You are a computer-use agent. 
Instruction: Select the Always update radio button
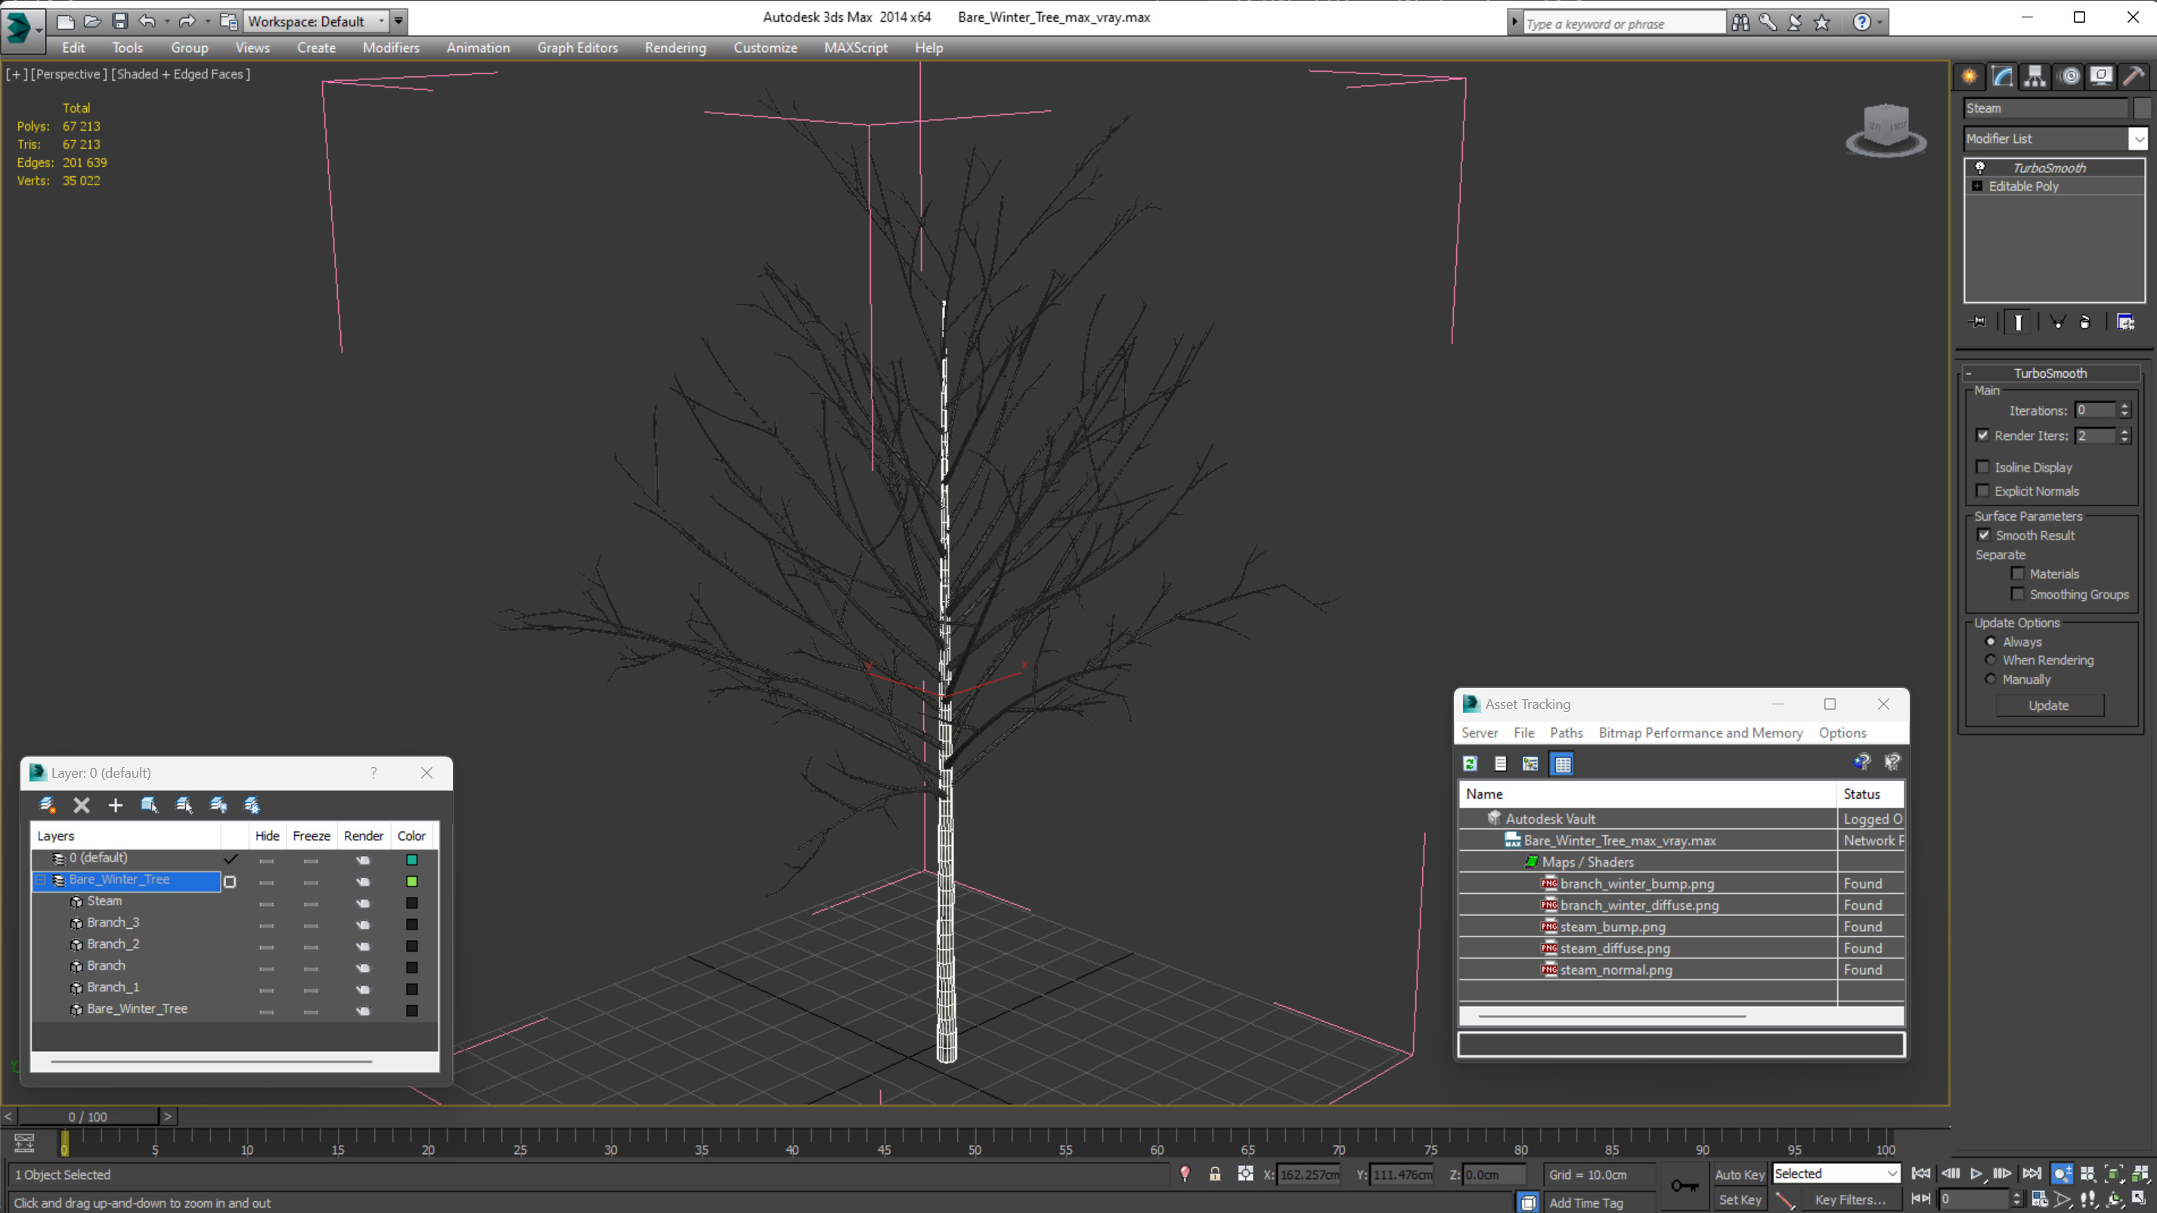tap(1991, 642)
